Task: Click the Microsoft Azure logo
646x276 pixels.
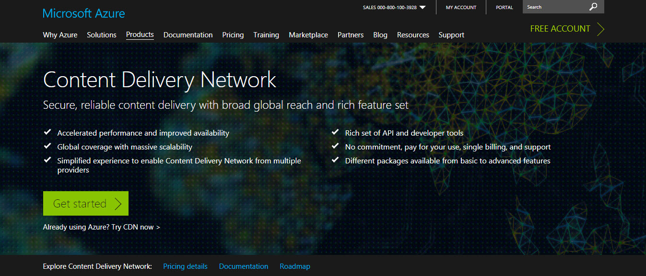Action: pos(84,13)
